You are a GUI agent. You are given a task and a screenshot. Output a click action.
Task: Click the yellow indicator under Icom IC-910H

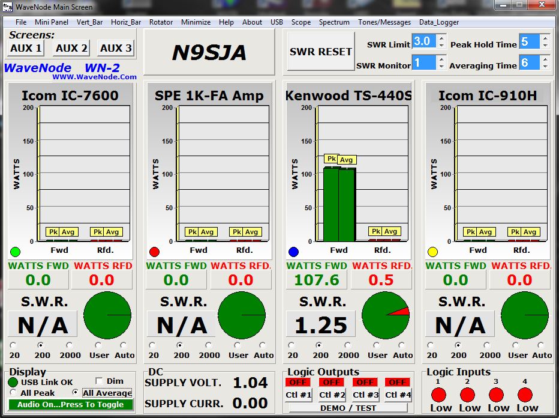pos(432,252)
